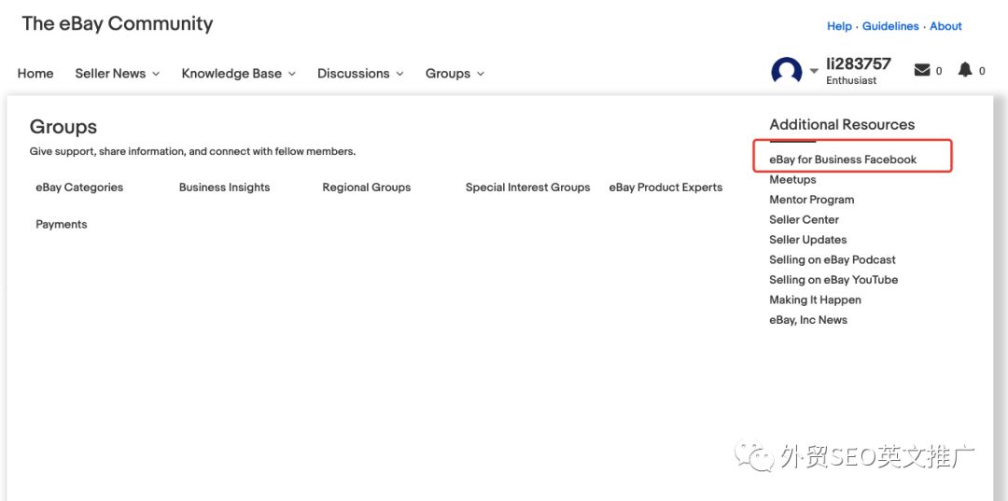Open the Seller News menu
Viewport: 1008px width, 501px height.
pos(110,73)
